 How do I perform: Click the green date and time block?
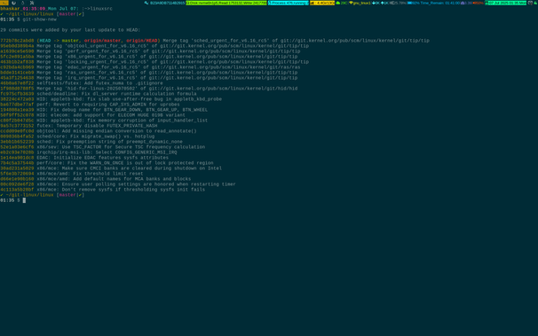(x=505, y=3)
